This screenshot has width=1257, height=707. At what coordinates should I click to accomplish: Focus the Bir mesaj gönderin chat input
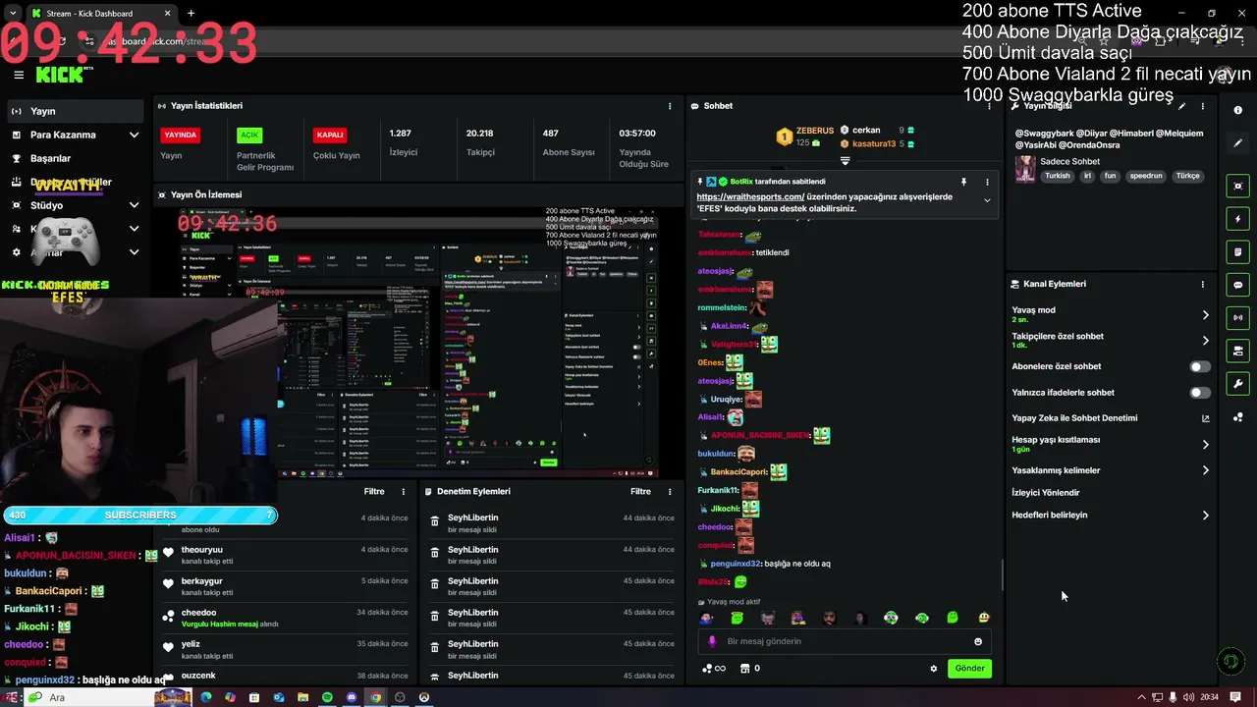[x=847, y=641]
